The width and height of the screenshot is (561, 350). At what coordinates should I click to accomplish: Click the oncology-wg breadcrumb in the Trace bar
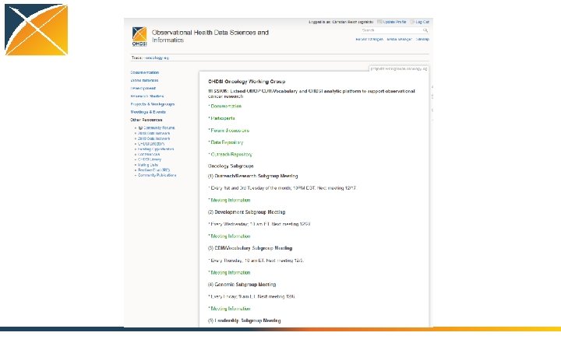click(x=157, y=58)
